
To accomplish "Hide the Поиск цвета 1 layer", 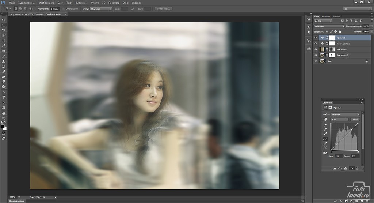I will 316,44.
